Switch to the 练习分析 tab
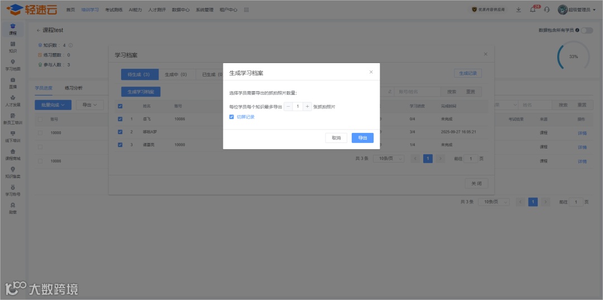 point(74,88)
